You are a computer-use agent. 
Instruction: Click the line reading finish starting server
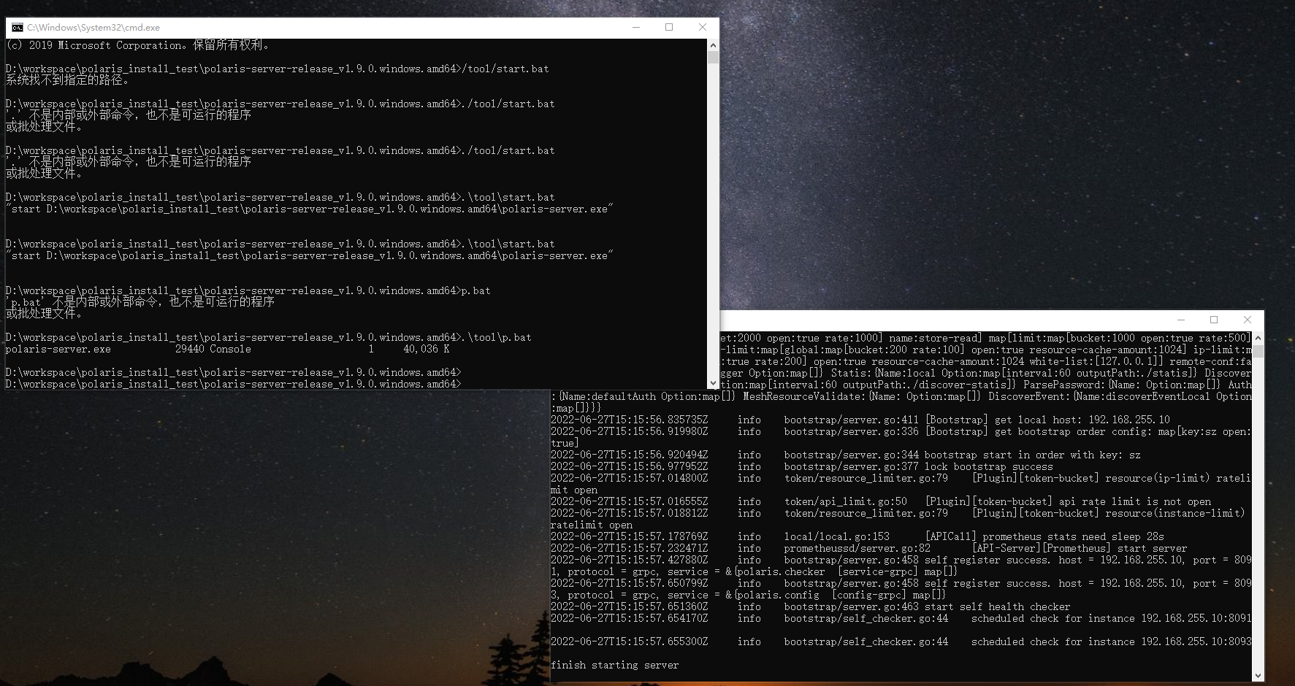pos(614,665)
